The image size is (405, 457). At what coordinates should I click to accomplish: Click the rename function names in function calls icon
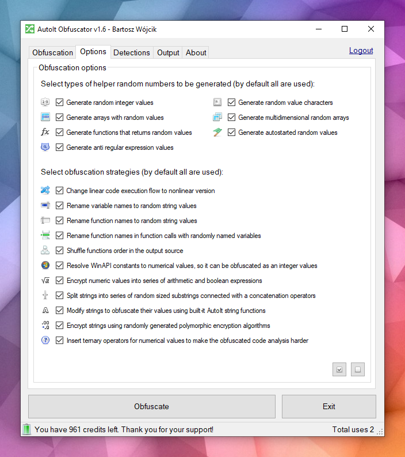coord(45,235)
